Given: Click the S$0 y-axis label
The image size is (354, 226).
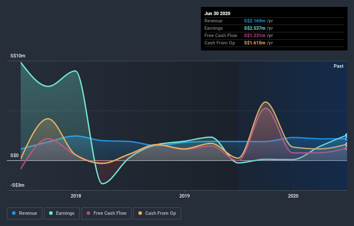Looking at the screenshot, I should (x=15, y=155).
